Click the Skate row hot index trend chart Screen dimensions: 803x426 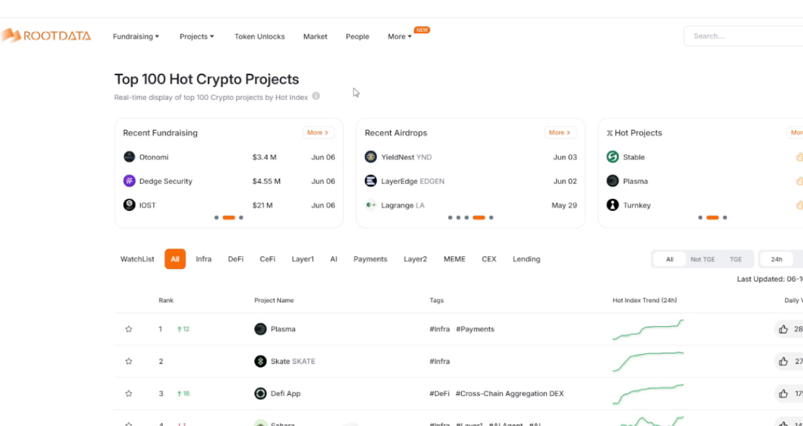click(648, 361)
